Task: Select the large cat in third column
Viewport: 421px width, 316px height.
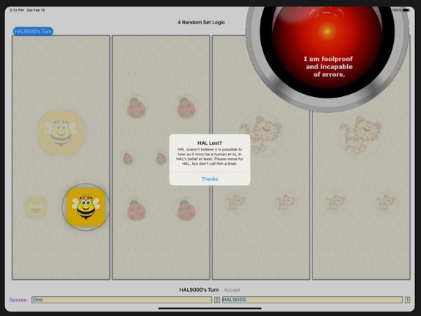Action: (260, 134)
